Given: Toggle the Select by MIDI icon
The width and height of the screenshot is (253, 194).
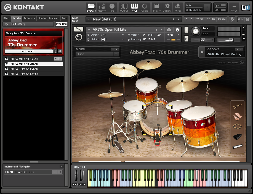Looking at the screenshot, I should pyautogui.click(x=241, y=62).
